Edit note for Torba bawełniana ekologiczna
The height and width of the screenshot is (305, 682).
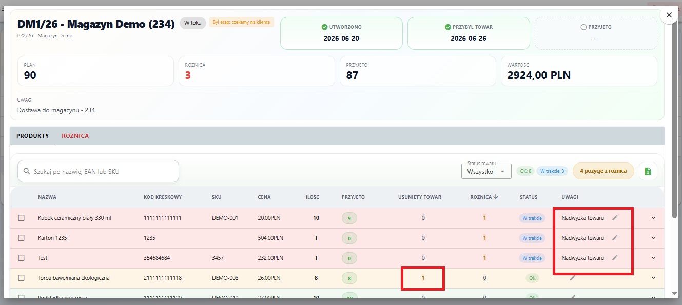(573, 278)
